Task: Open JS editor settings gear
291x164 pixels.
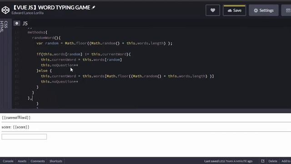Action: (x=17, y=23)
